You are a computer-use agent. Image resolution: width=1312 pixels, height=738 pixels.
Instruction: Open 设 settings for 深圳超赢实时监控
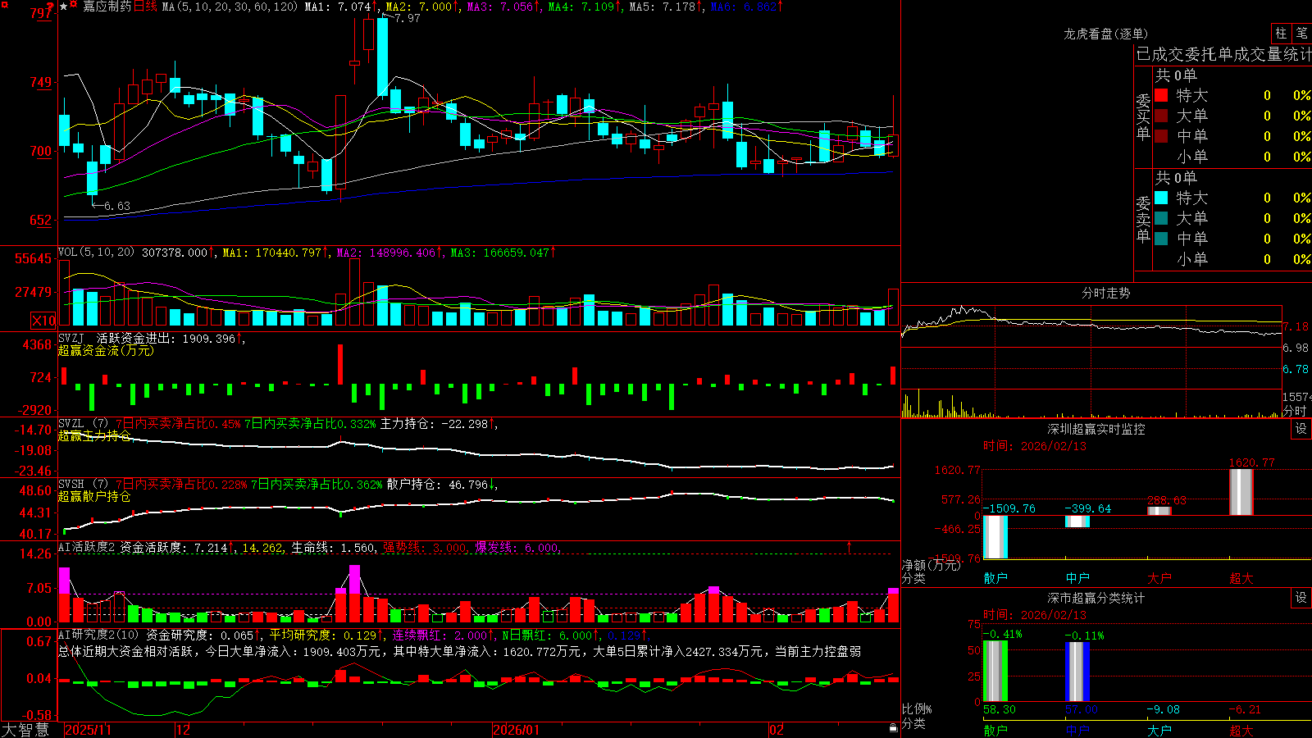[x=1301, y=430]
